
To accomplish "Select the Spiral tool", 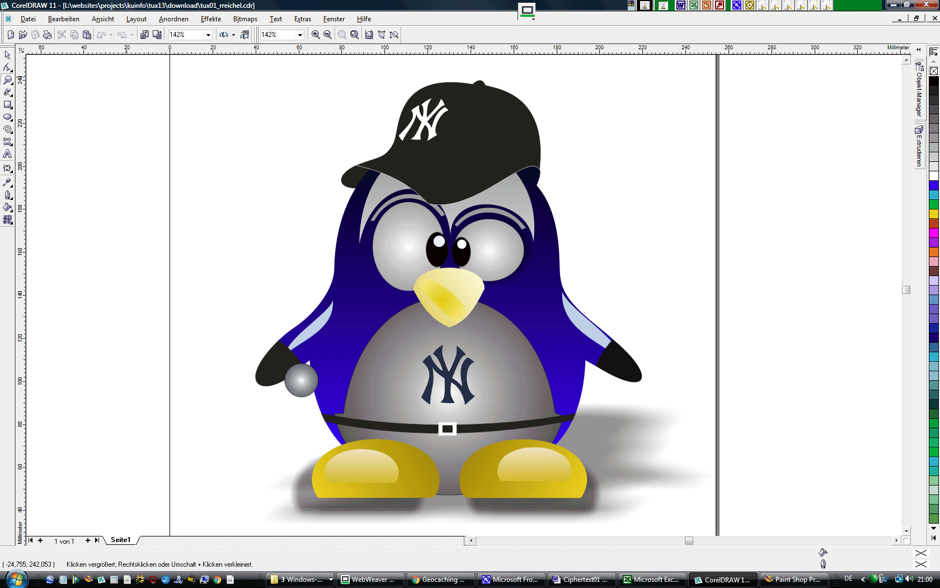I will [x=7, y=129].
